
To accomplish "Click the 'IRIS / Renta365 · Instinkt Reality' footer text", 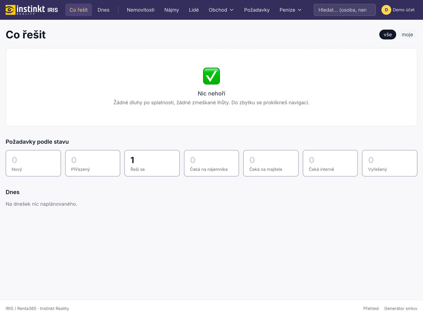I will (37, 309).
